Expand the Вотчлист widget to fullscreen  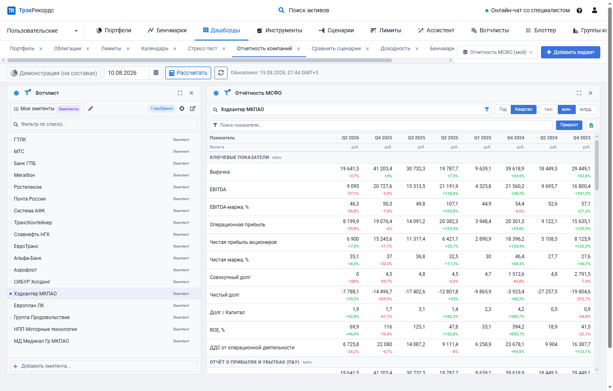180,93
